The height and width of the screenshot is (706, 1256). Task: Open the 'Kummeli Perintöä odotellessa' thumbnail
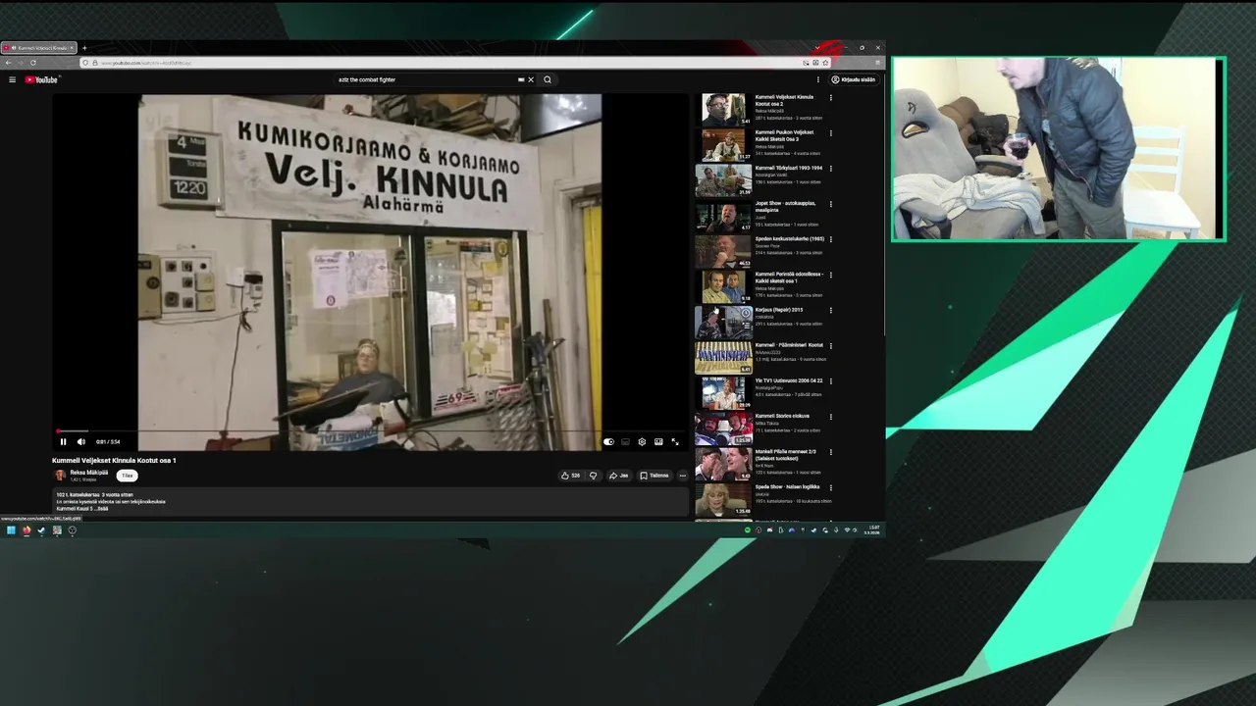723,286
